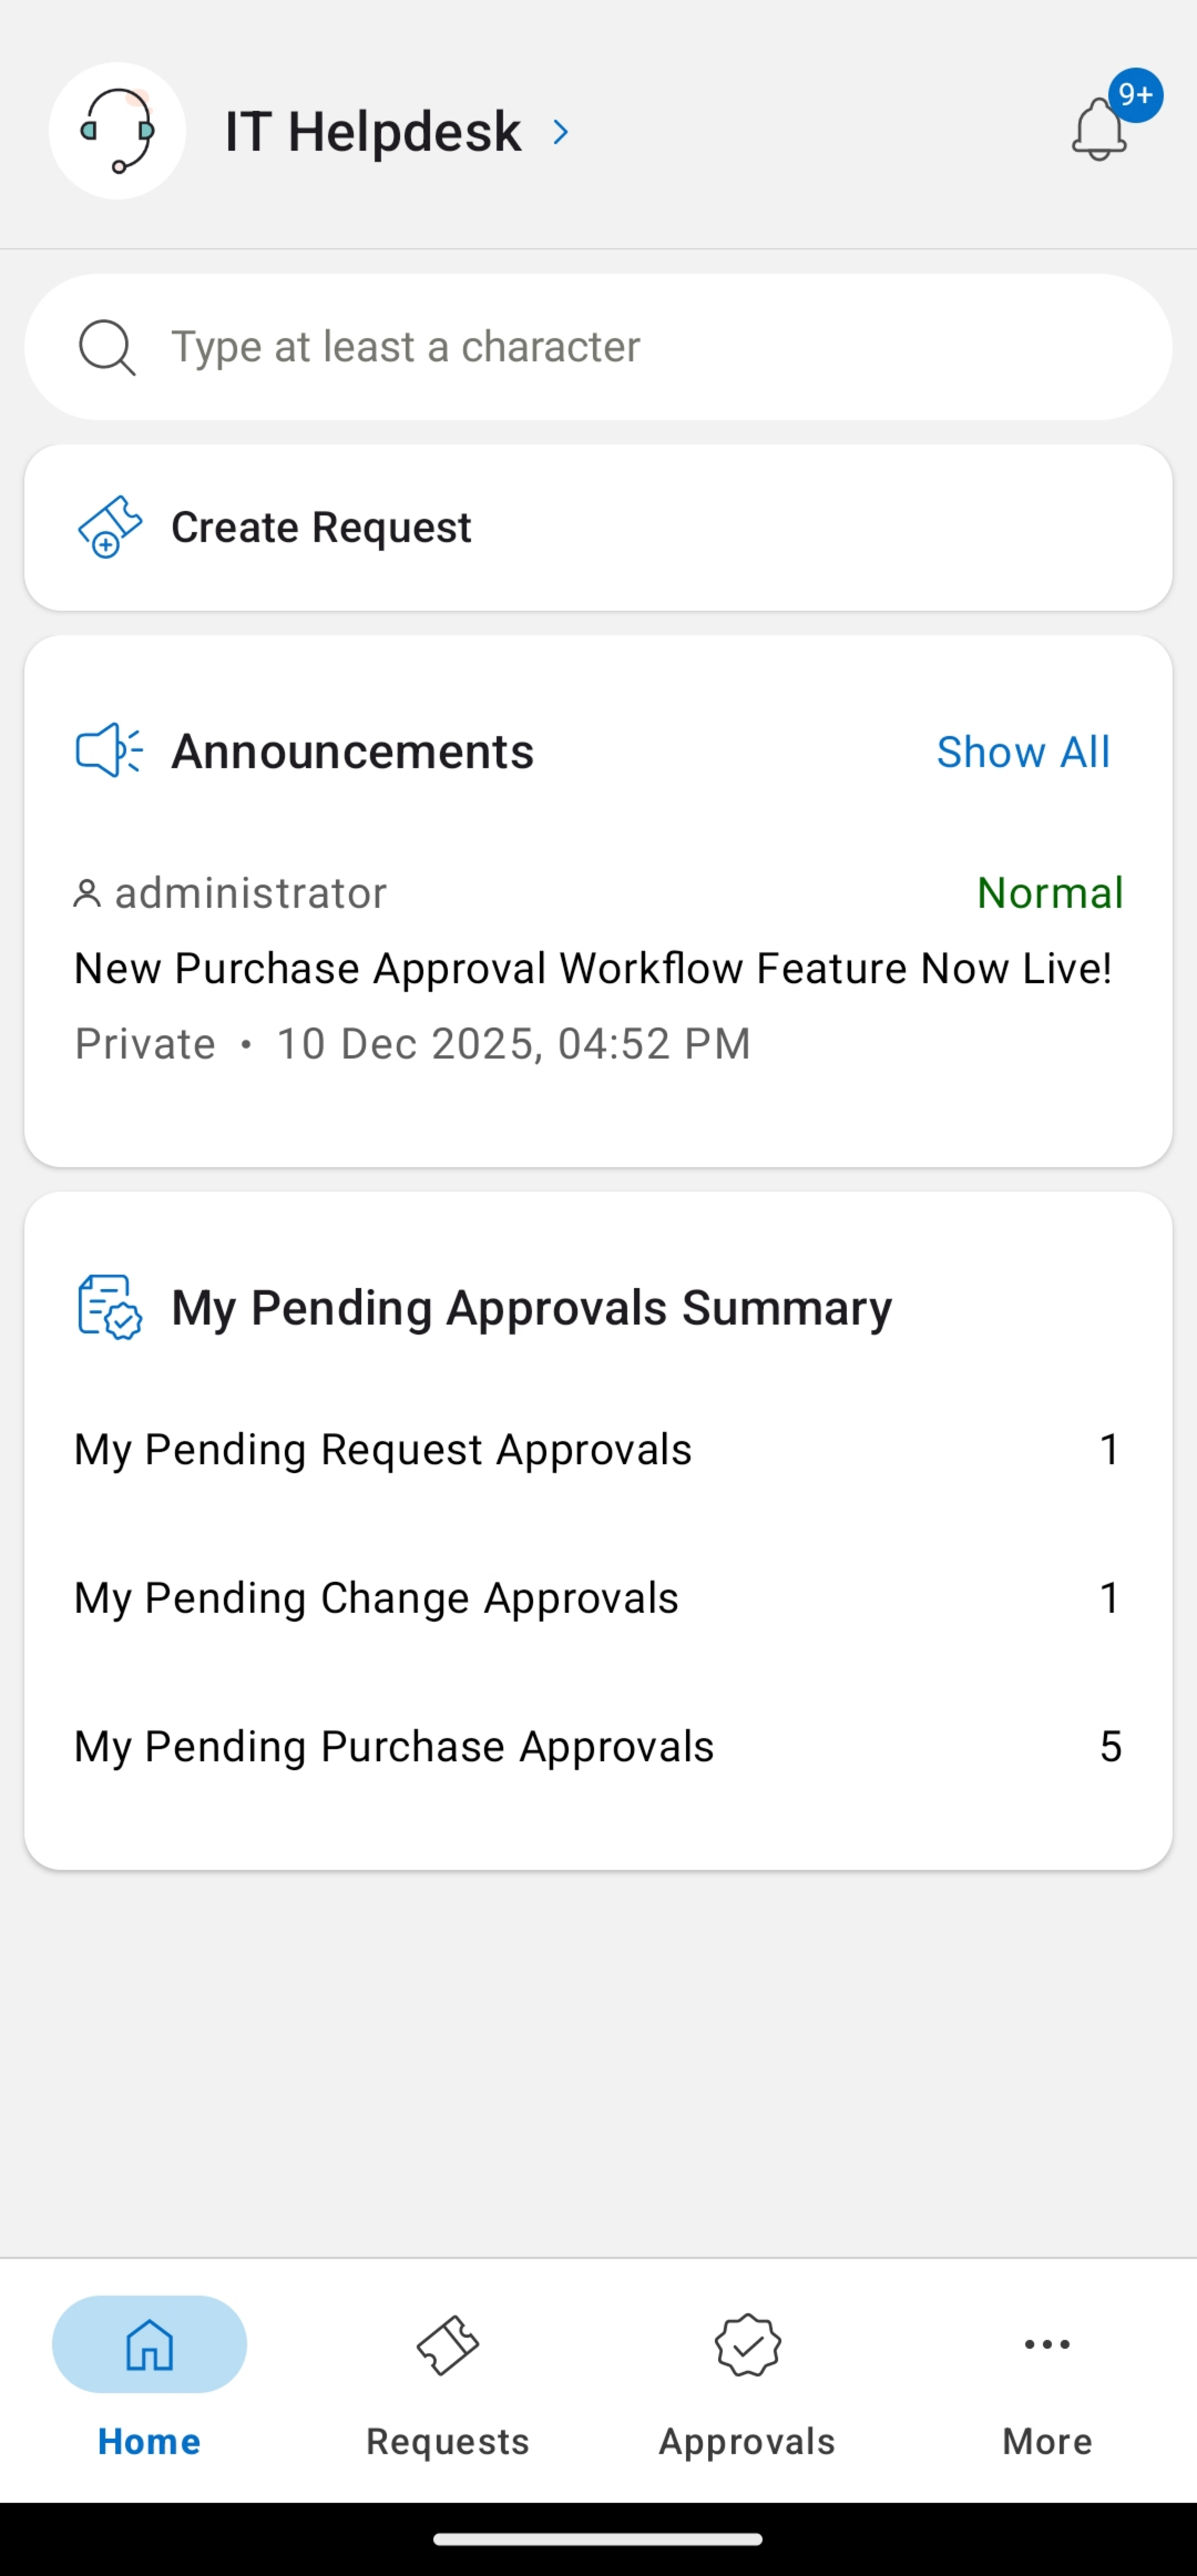Expand the IT Helpdesk portal chevron
Viewport: 1197px width, 2576px height.
click(561, 132)
